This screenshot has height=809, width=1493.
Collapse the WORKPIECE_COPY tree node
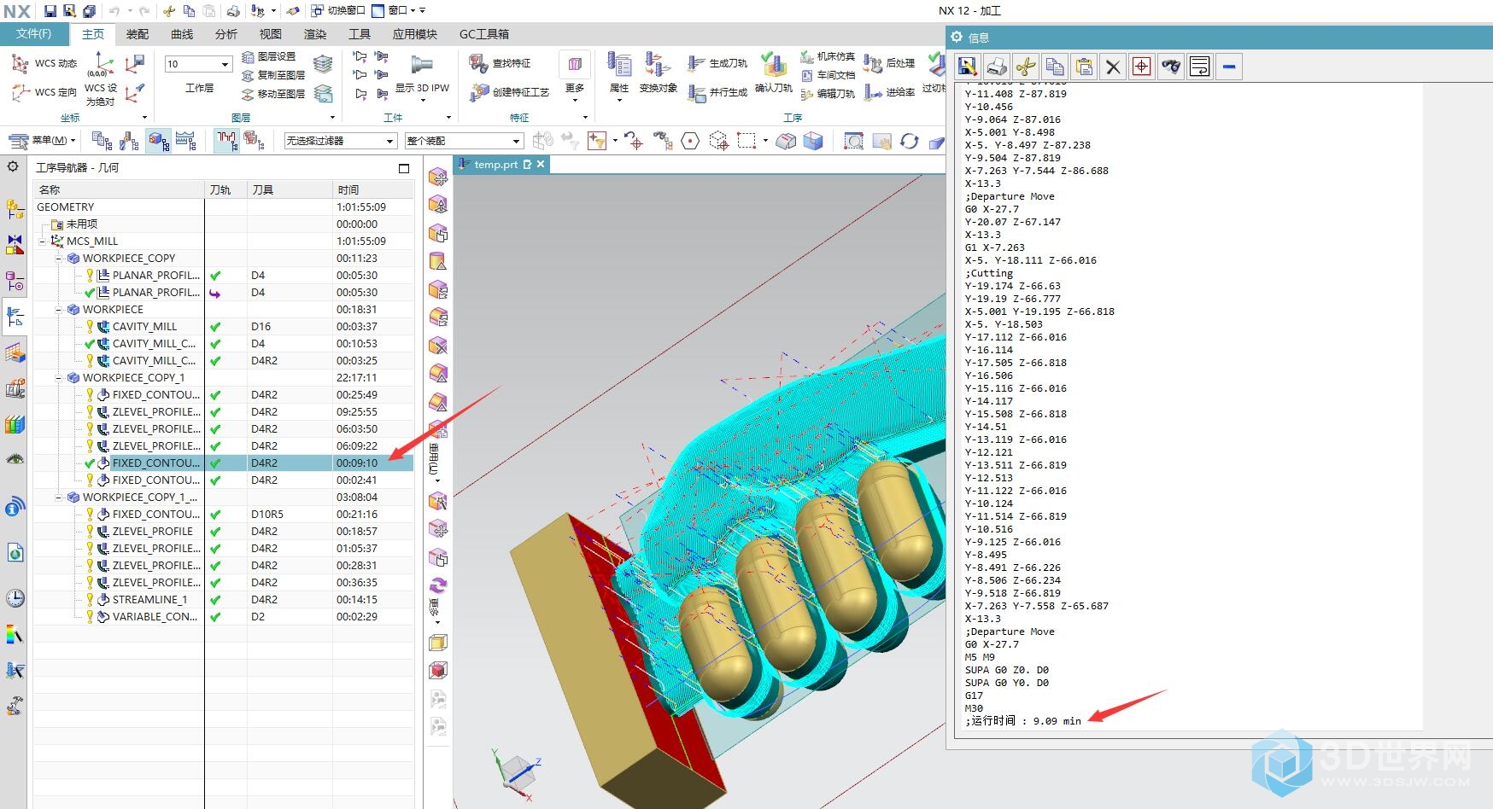point(59,258)
